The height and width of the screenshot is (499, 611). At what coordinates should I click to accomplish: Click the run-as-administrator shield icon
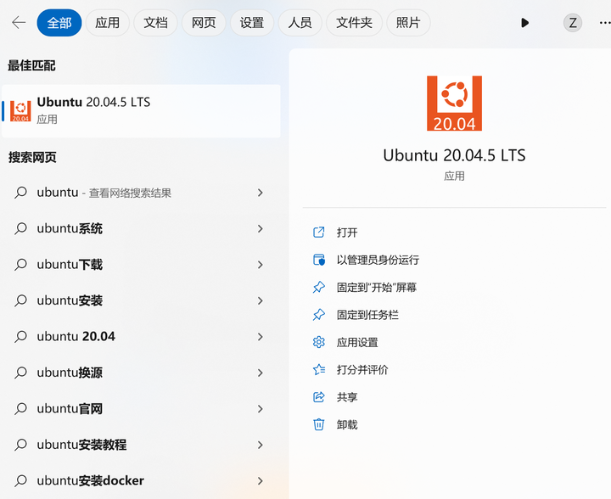(319, 260)
